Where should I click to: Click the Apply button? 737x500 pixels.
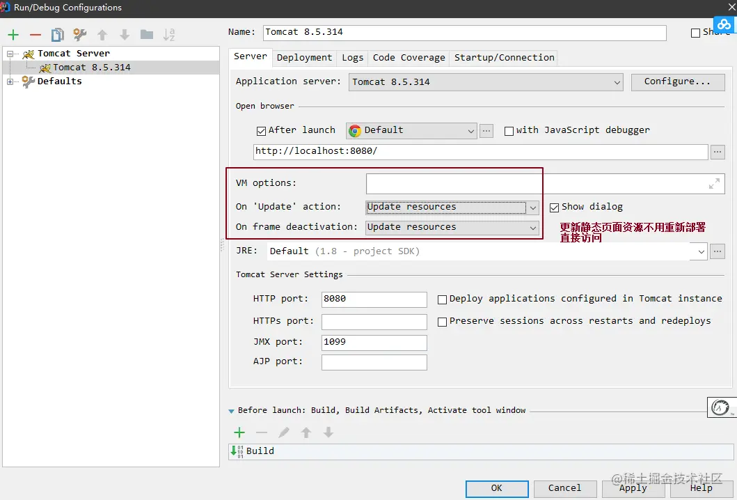pos(633,489)
